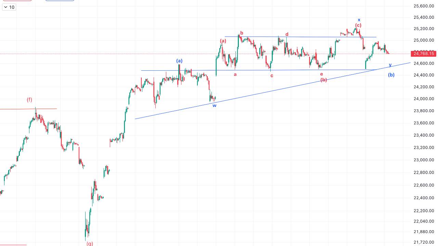Expand the chevron beside the number 10
438x246 pixels.
(5, 7)
